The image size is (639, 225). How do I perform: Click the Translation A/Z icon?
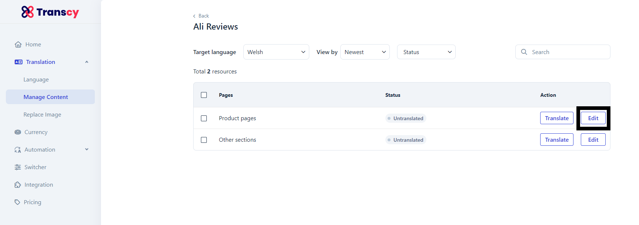click(18, 62)
